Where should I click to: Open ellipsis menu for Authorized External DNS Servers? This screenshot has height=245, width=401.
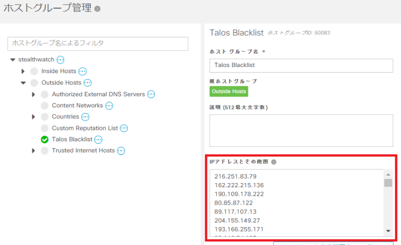pos(151,95)
